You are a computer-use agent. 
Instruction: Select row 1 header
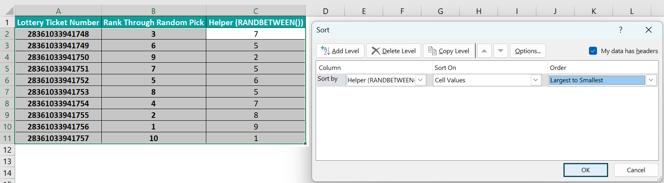pos(7,22)
